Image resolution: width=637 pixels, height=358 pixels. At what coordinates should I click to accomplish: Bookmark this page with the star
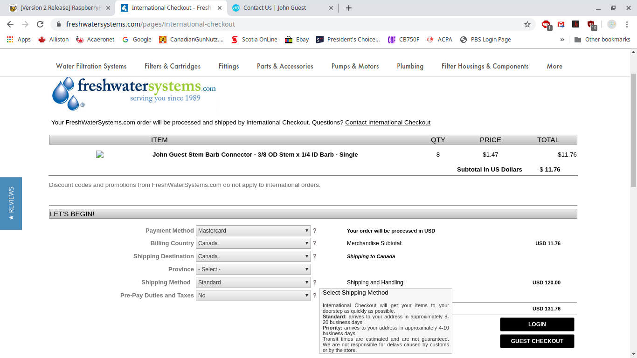tap(527, 24)
